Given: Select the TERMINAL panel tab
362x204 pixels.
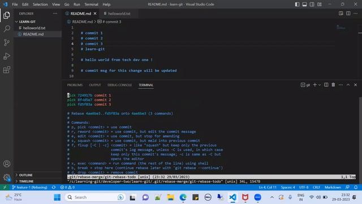Looking at the screenshot, I should click(x=146, y=85).
